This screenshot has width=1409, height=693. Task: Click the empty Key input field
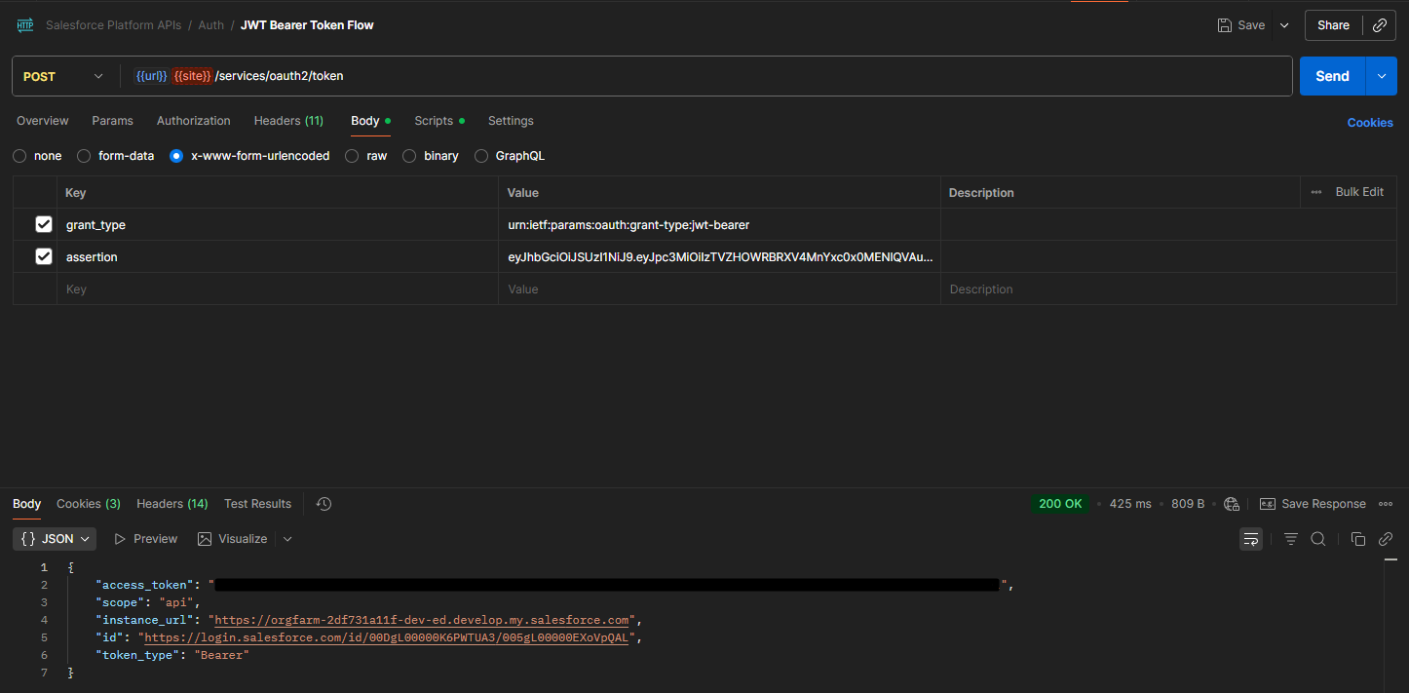coord(278,289)
